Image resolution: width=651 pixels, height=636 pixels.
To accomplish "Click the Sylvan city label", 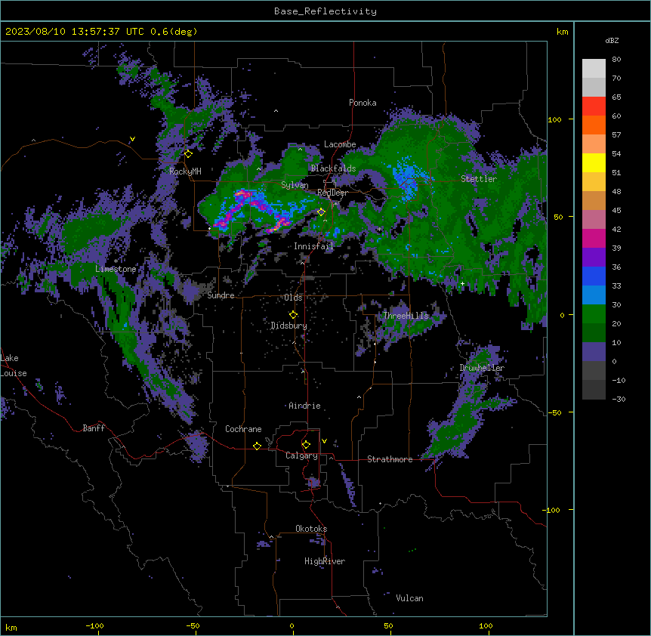I will point(295,185).
